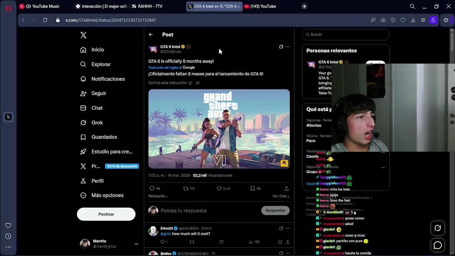Screen dimensions: 455x256
Task: Click the Buscar search field
Action: (346, 34)
